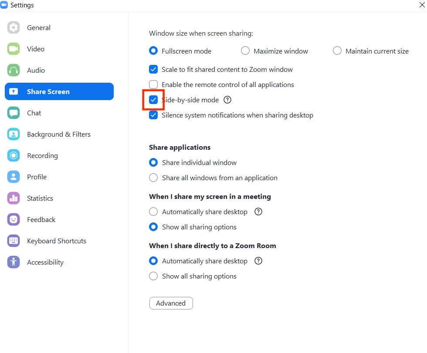
Task: Uncheck Silence system notifications when sharing
Action: [x=153, y=115]
